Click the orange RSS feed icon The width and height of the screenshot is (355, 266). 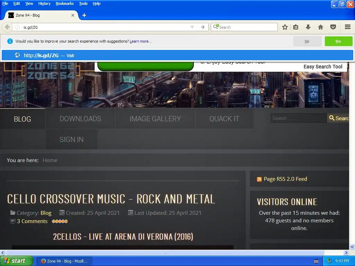[x=259, y=179]
